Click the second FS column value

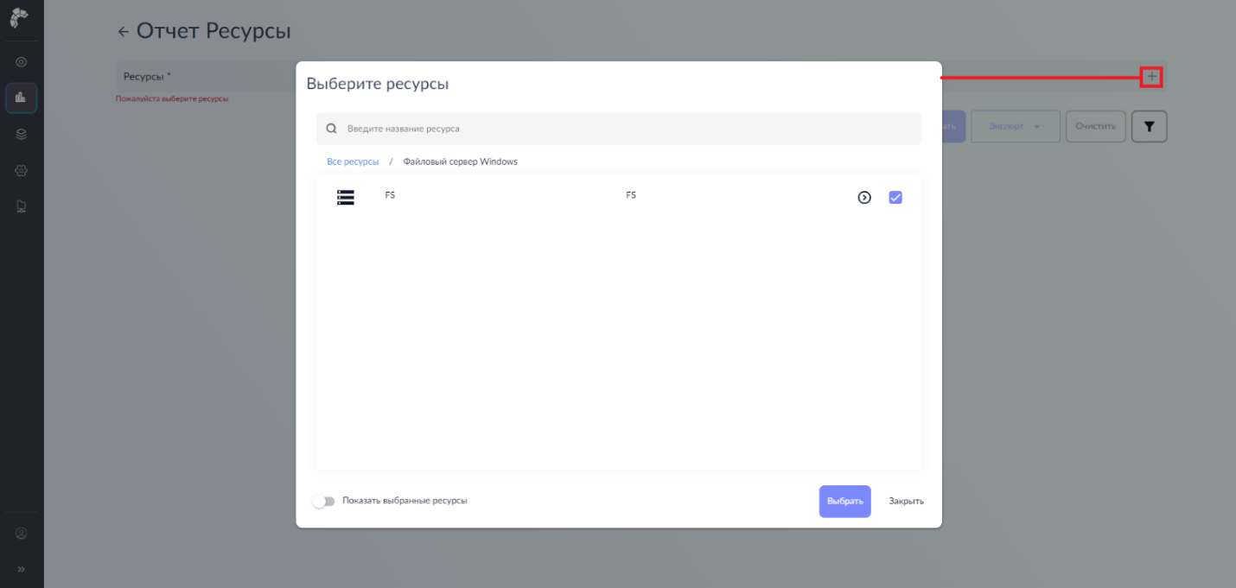pos(631,195)
